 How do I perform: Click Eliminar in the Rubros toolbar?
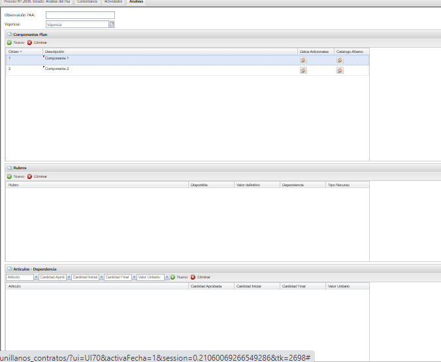tap(37, 176)
